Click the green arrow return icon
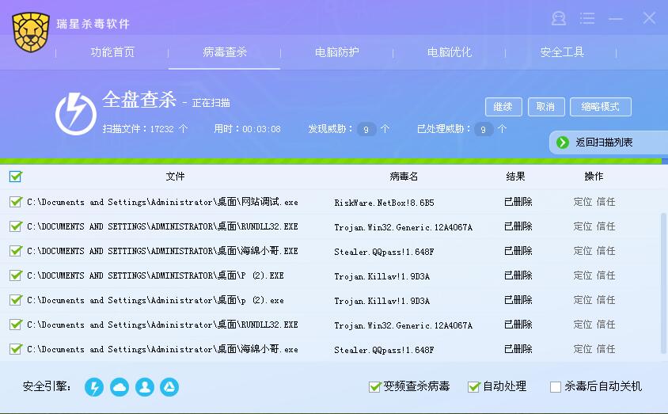668x414 pixels. click(563, 142)
